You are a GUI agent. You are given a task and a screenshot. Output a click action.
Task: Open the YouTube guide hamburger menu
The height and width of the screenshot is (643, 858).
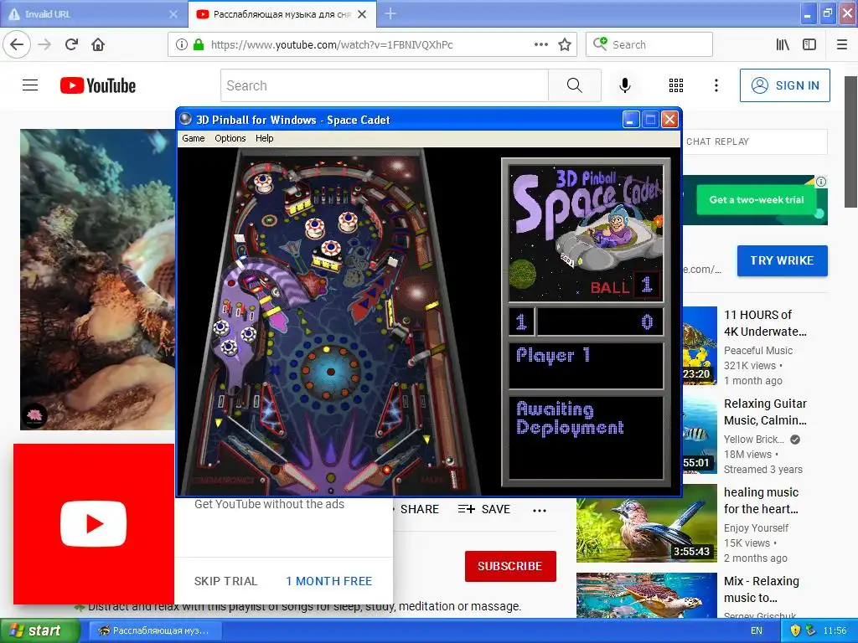(30, 85)
